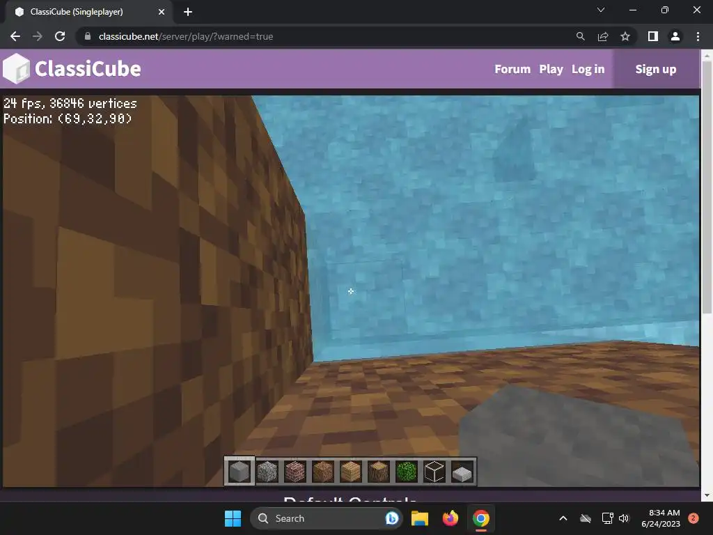This screenshot has height=535, width=713.
Task: Select the leaves block in hotbar
Action: tap(406, 472)
